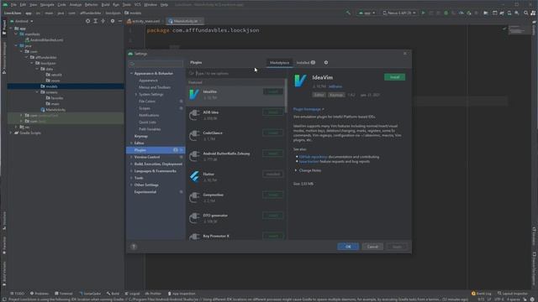
Task: Click the Project tool window button on the left edge
Action: (3, 28)
